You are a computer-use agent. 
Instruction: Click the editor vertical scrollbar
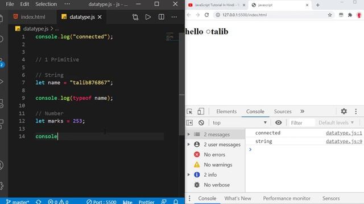(182, 84)
